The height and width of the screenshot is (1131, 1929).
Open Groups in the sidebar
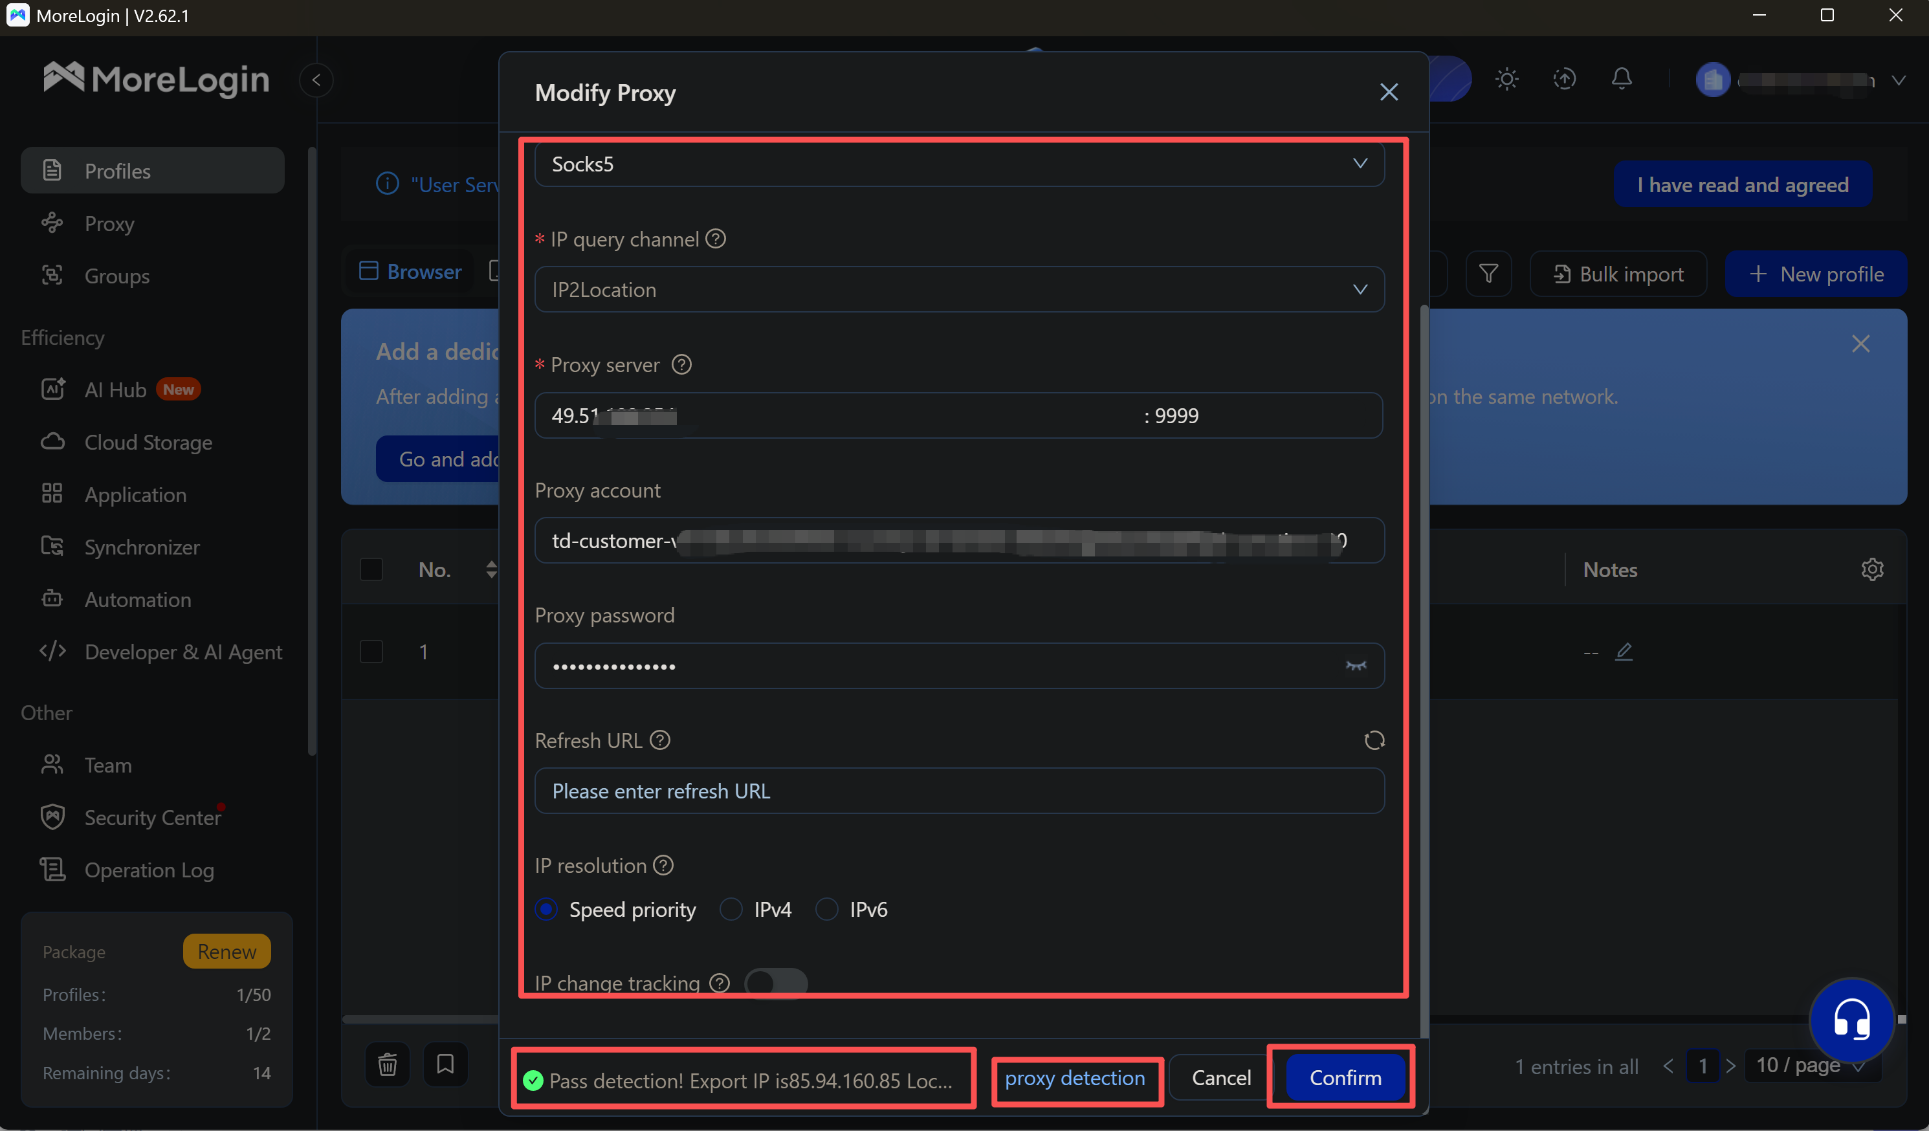152,276
